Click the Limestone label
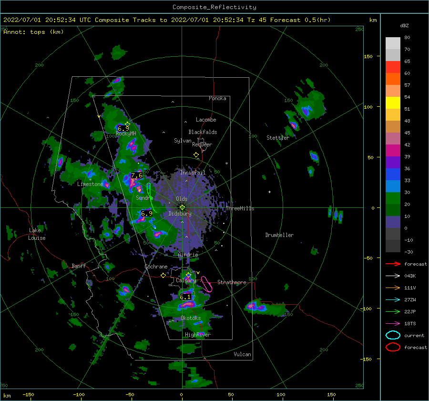Image resolution: width=429 pixels, height=401 pixels. pyautogui.click(x=90, y=184)
